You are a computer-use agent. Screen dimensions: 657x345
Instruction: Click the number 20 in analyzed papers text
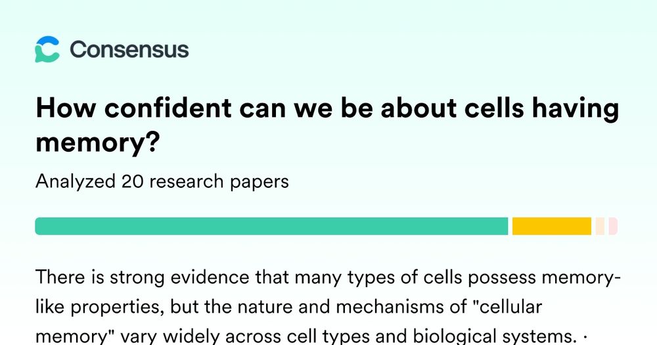click(131, 182)
